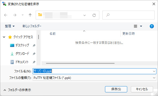Open the ファイルの種類 combo box
The image size is (158, 96).
94,78
